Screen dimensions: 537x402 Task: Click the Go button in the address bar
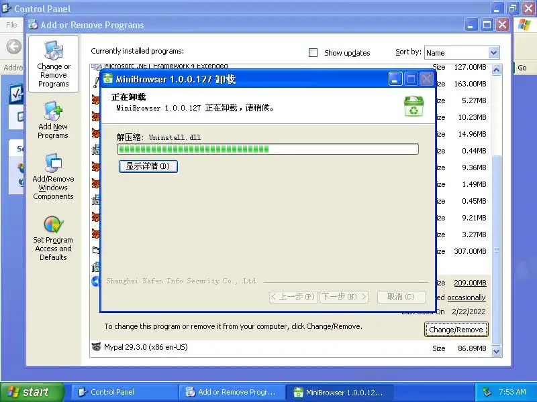pos(522,68)
